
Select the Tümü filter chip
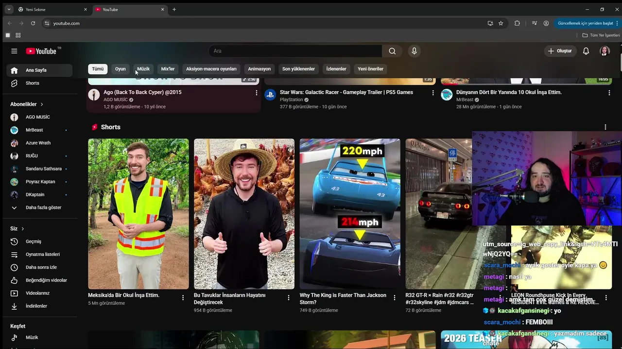pyautogui.click(x=98, y=69)
